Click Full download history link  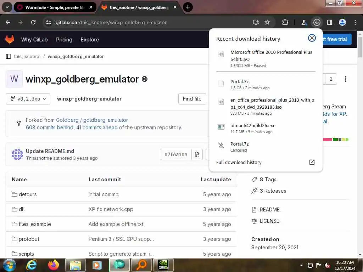239,162
